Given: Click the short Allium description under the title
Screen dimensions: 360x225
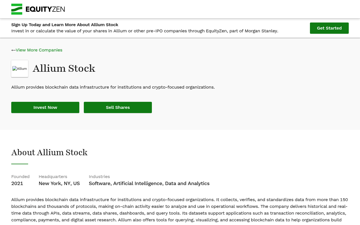Looking at the screenshot, I should [113, 87].
